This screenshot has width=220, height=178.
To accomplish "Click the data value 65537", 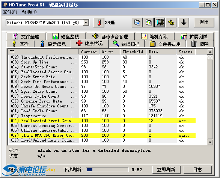I will coord(154,101).
